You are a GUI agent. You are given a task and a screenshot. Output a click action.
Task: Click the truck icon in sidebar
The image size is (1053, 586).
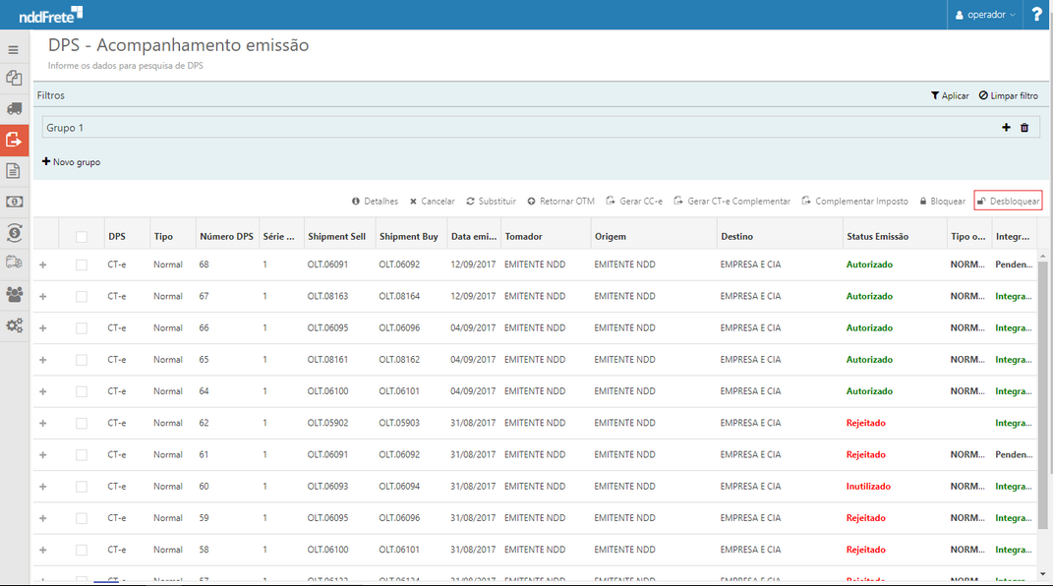14,108
